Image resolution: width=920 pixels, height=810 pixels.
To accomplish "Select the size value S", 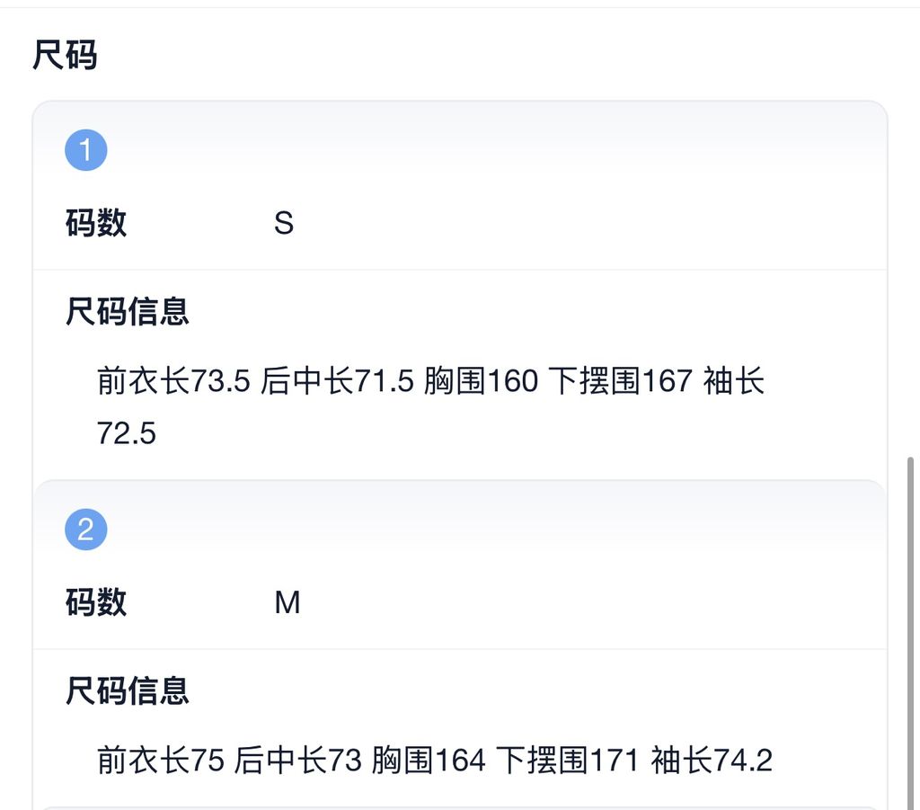I will [286, 222].
